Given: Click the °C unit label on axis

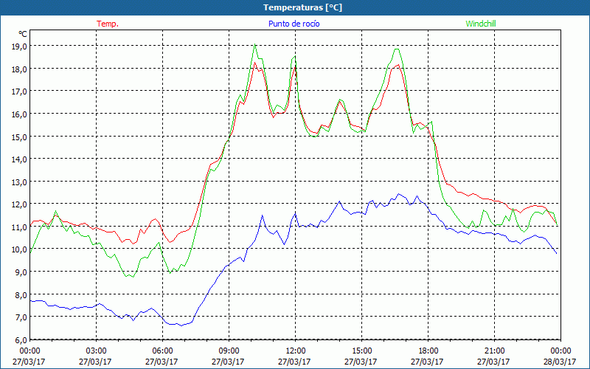Looking at the screenshot, I should (x=23, y=34).
